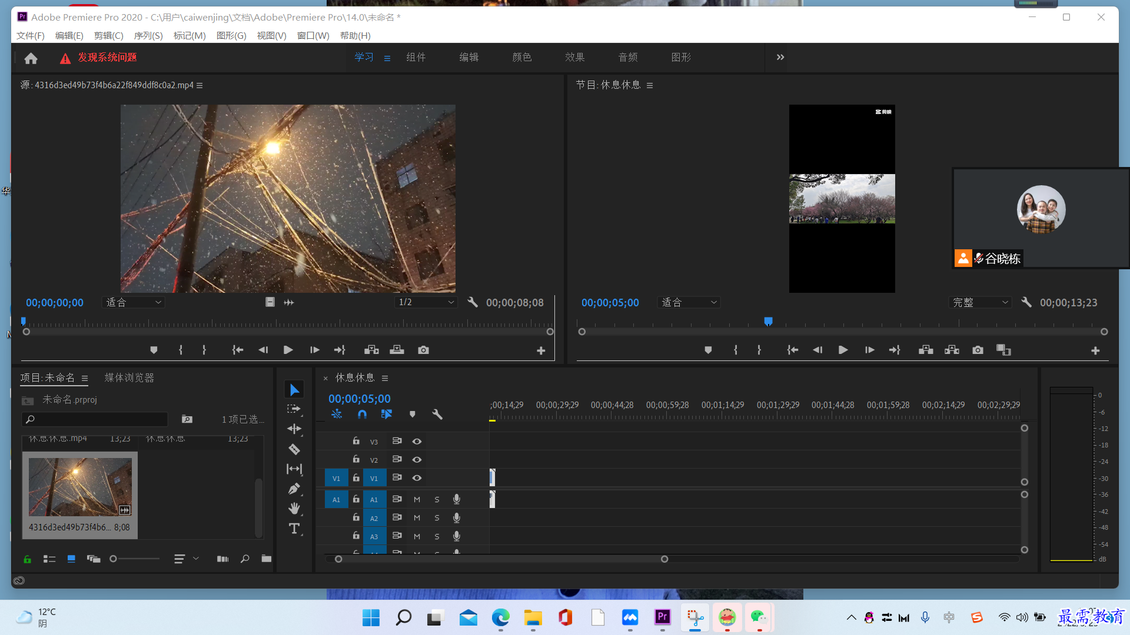1130x635 pixels.
Task: Open Premiere Pro in Windows taskbar
Action: pos(663,617)
